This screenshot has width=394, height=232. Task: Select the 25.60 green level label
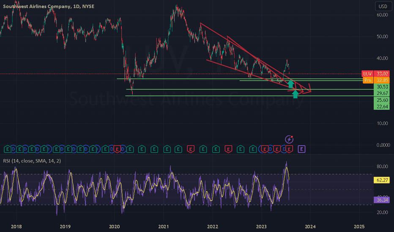pyautogui.click(x=382, y=100)
